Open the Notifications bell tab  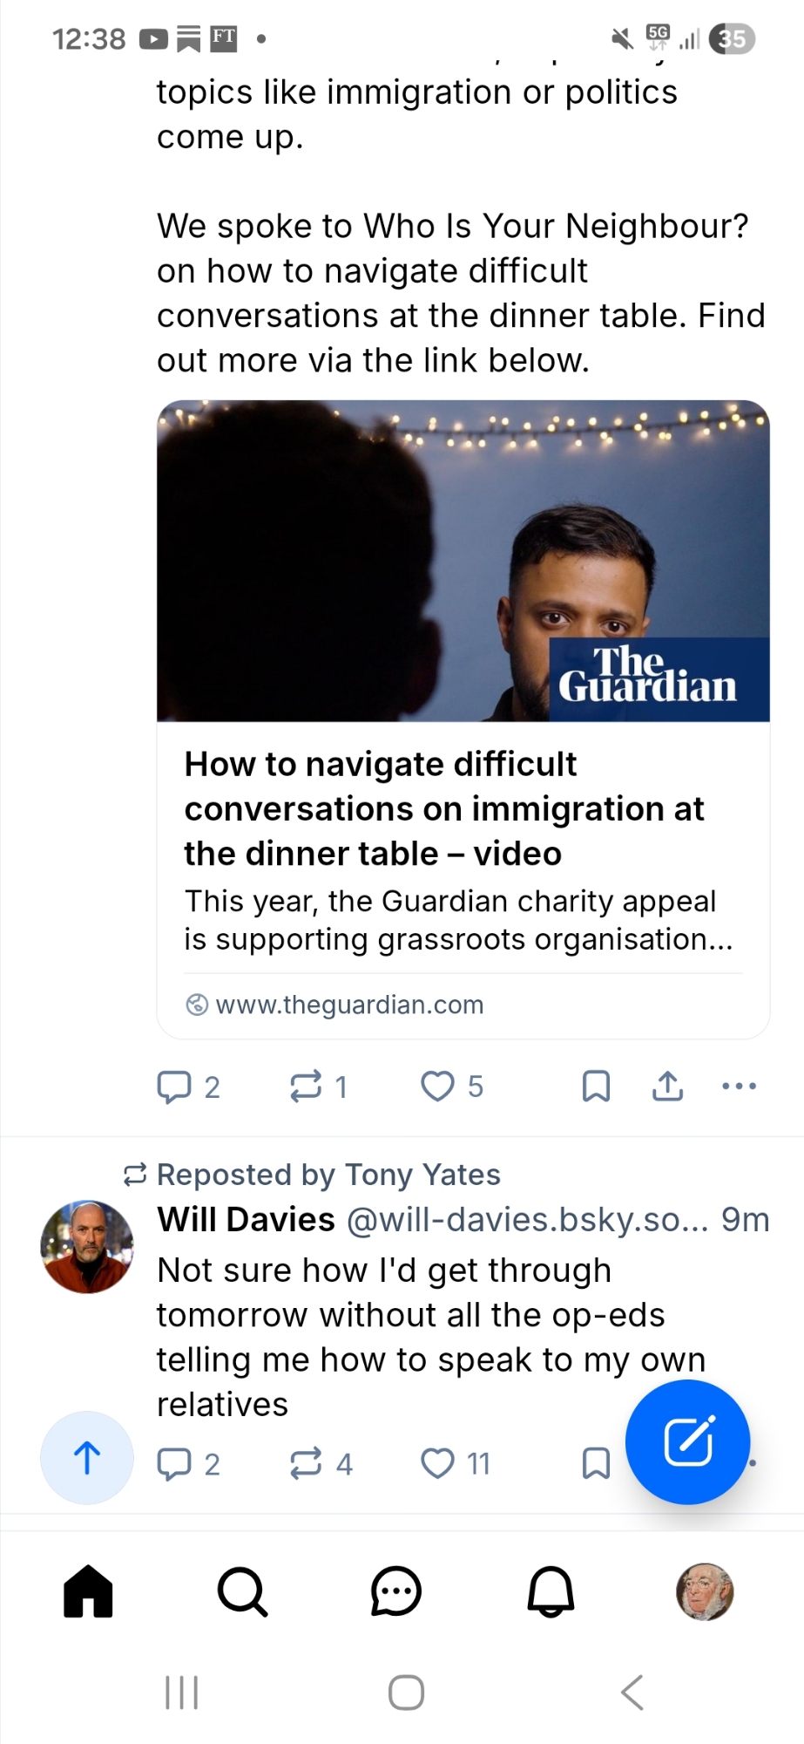point(551,1591)
